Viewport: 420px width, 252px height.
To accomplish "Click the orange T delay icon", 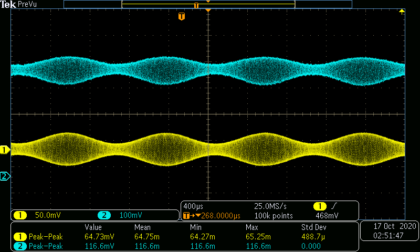I will [x=186, y=216].
